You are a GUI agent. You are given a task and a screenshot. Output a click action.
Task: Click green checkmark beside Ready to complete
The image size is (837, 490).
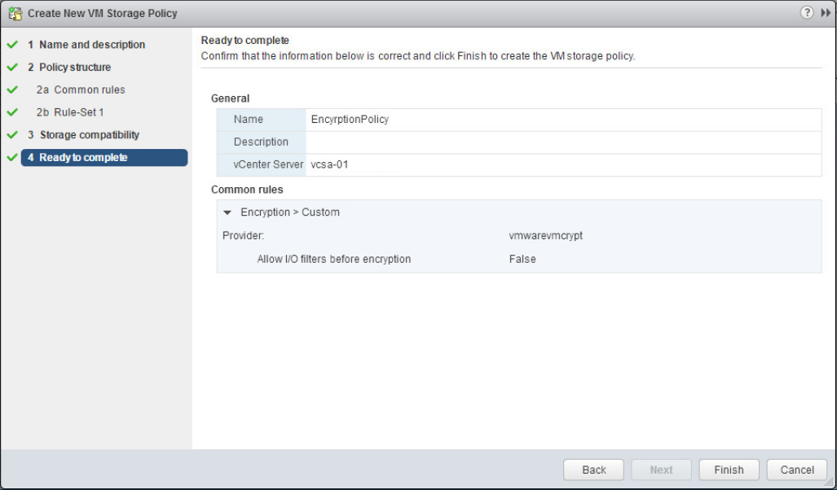(x=12, y=157)
